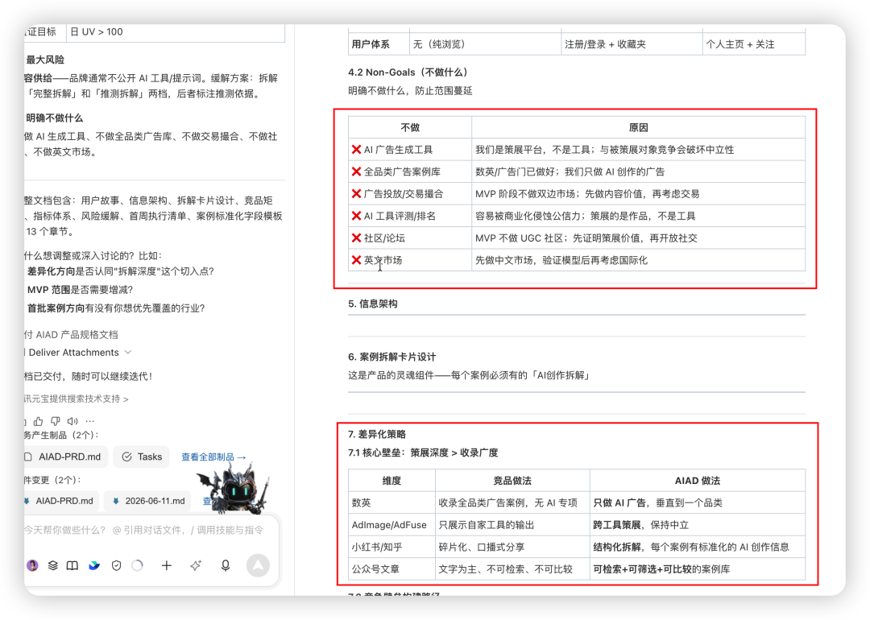
Task: Open the AIAD-PRD.md artifact chip with file icon
Action: 65,457
